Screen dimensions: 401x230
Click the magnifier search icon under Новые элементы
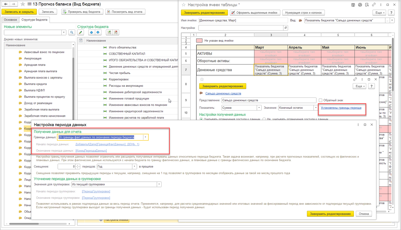pyautogui.click(x=72, y=32)
